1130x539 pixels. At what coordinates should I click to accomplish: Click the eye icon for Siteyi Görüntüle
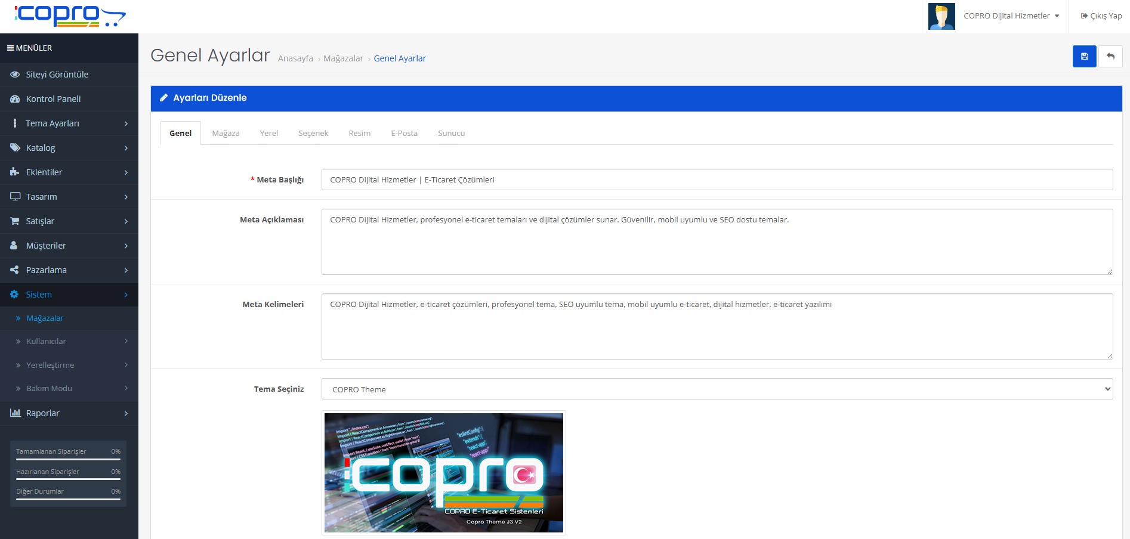click(15, 75)
